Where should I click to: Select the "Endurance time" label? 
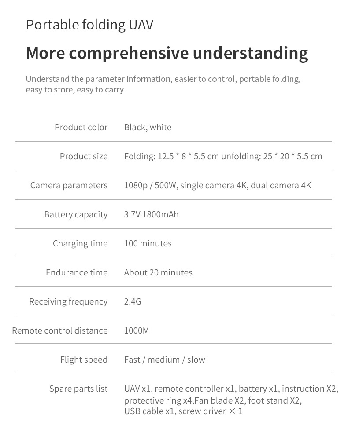[x=77, y=272]
